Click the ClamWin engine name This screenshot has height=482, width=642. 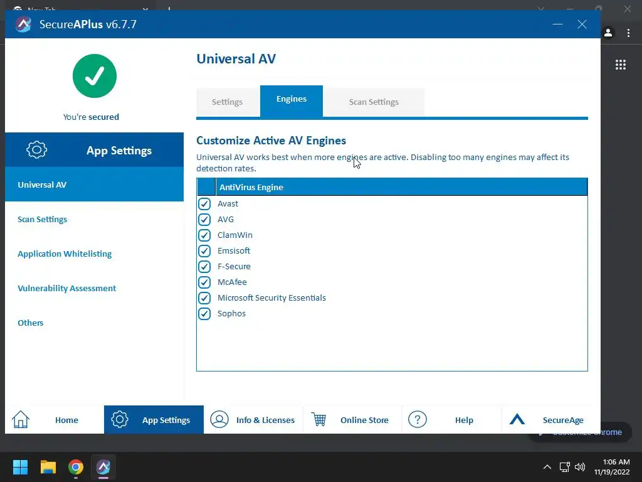click(234, 235)
